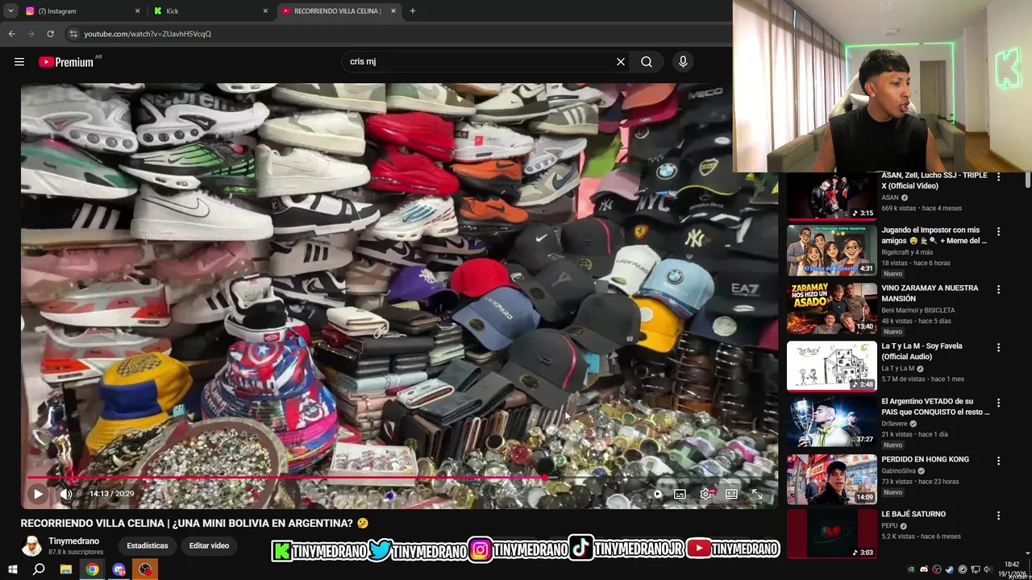
Task: Mute the video volume speaker icon
Action: pyautogui.click(x=66, y=494)
